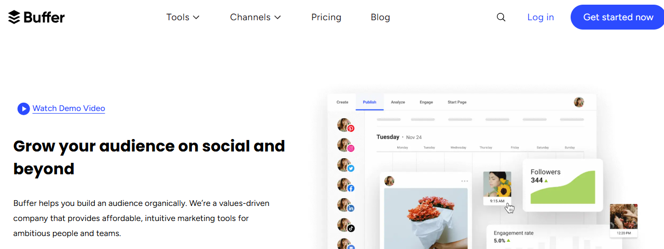664x249 pixels.
Task: Expand the Tools dropdown menu
Action: point(183,17)
